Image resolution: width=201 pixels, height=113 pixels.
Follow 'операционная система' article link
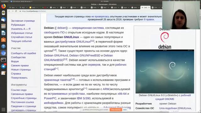pyautogui.click(x=88, y=28)
